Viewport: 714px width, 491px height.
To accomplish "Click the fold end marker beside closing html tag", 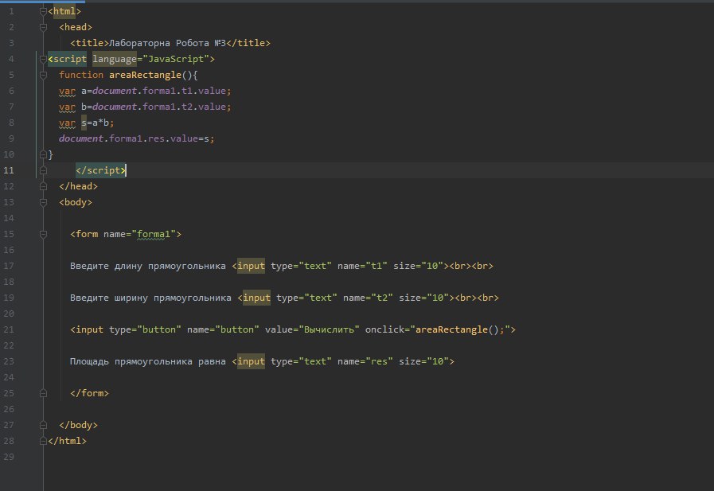I will click(44, 441).
